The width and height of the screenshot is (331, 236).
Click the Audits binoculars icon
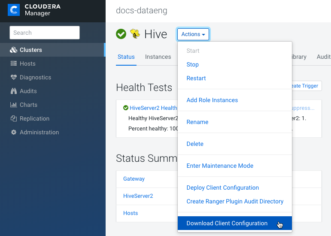[x=13, y=91]
